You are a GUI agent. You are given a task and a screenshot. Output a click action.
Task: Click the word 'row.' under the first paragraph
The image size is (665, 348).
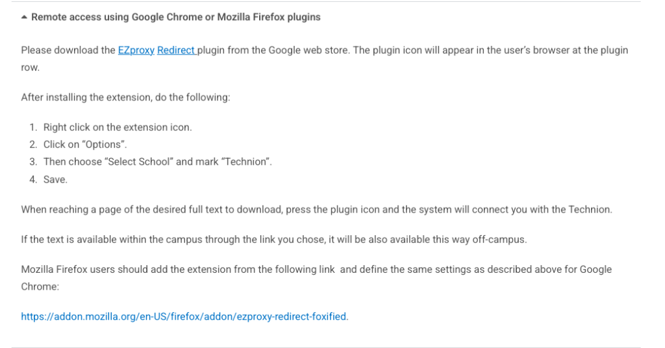tap(30, 68)
